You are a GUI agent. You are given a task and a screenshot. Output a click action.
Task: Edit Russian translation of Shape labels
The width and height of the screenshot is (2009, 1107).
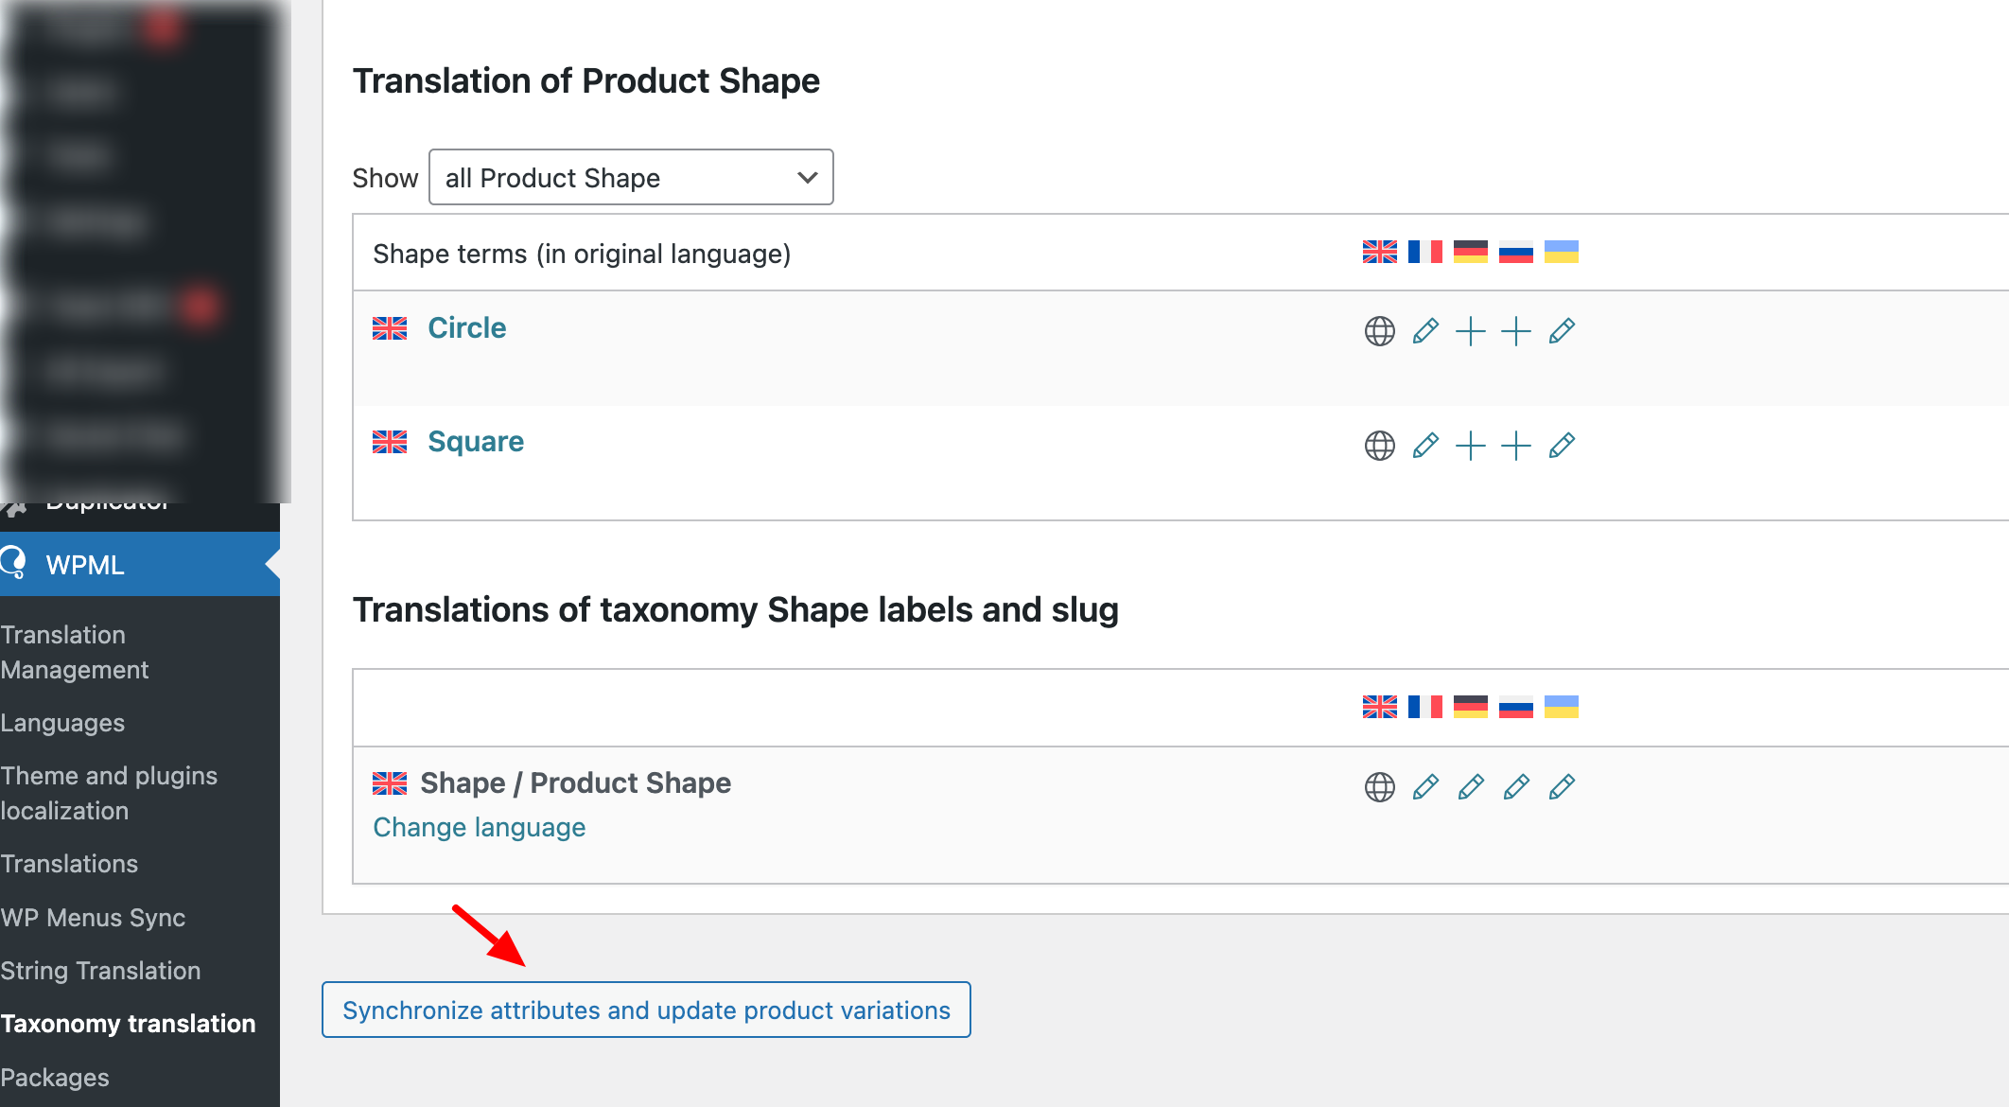tap(1516, 786)
